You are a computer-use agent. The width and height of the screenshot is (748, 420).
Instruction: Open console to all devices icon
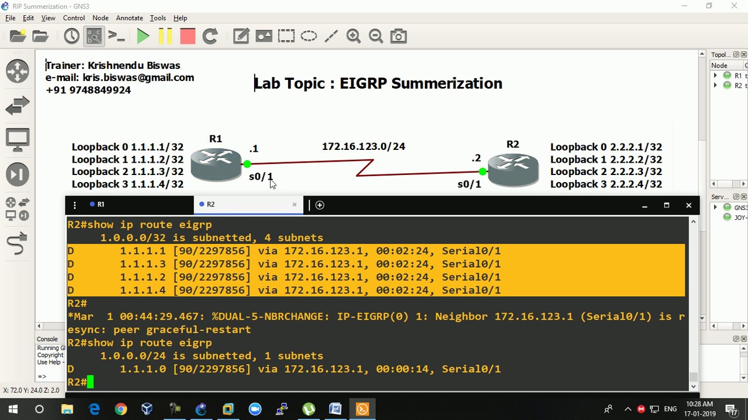point(117,36)
